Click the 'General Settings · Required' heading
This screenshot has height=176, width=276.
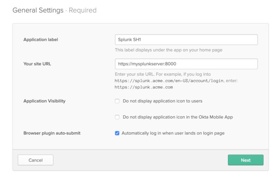(55, 10)
